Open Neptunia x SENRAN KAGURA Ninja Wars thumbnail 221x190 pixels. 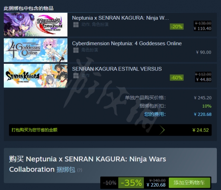point(36,25)
